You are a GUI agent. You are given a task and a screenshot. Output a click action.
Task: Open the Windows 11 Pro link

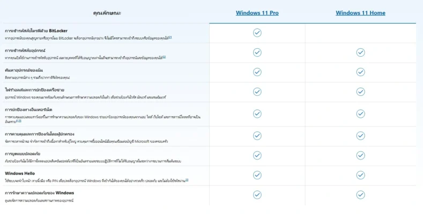pyautogui.click(x=257, y=13)
